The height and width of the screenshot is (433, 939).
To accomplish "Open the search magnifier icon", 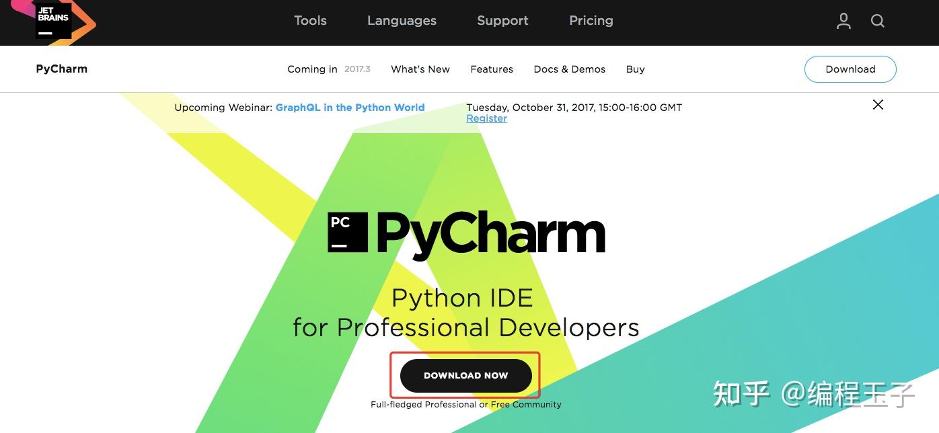I will click(x=878, y=21).
